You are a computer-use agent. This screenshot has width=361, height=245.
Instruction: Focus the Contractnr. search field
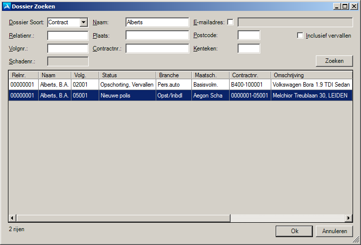click(157, 49)
